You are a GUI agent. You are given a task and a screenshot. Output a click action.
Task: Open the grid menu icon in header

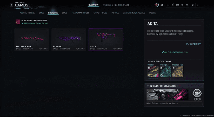tap(168, 5)
